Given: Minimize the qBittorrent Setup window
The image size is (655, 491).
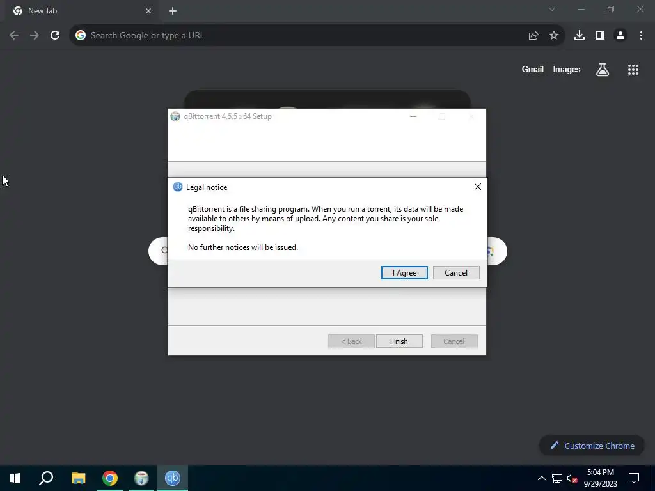Looking at the screenshot, I should pyautogui.click(x=413, y=116).
